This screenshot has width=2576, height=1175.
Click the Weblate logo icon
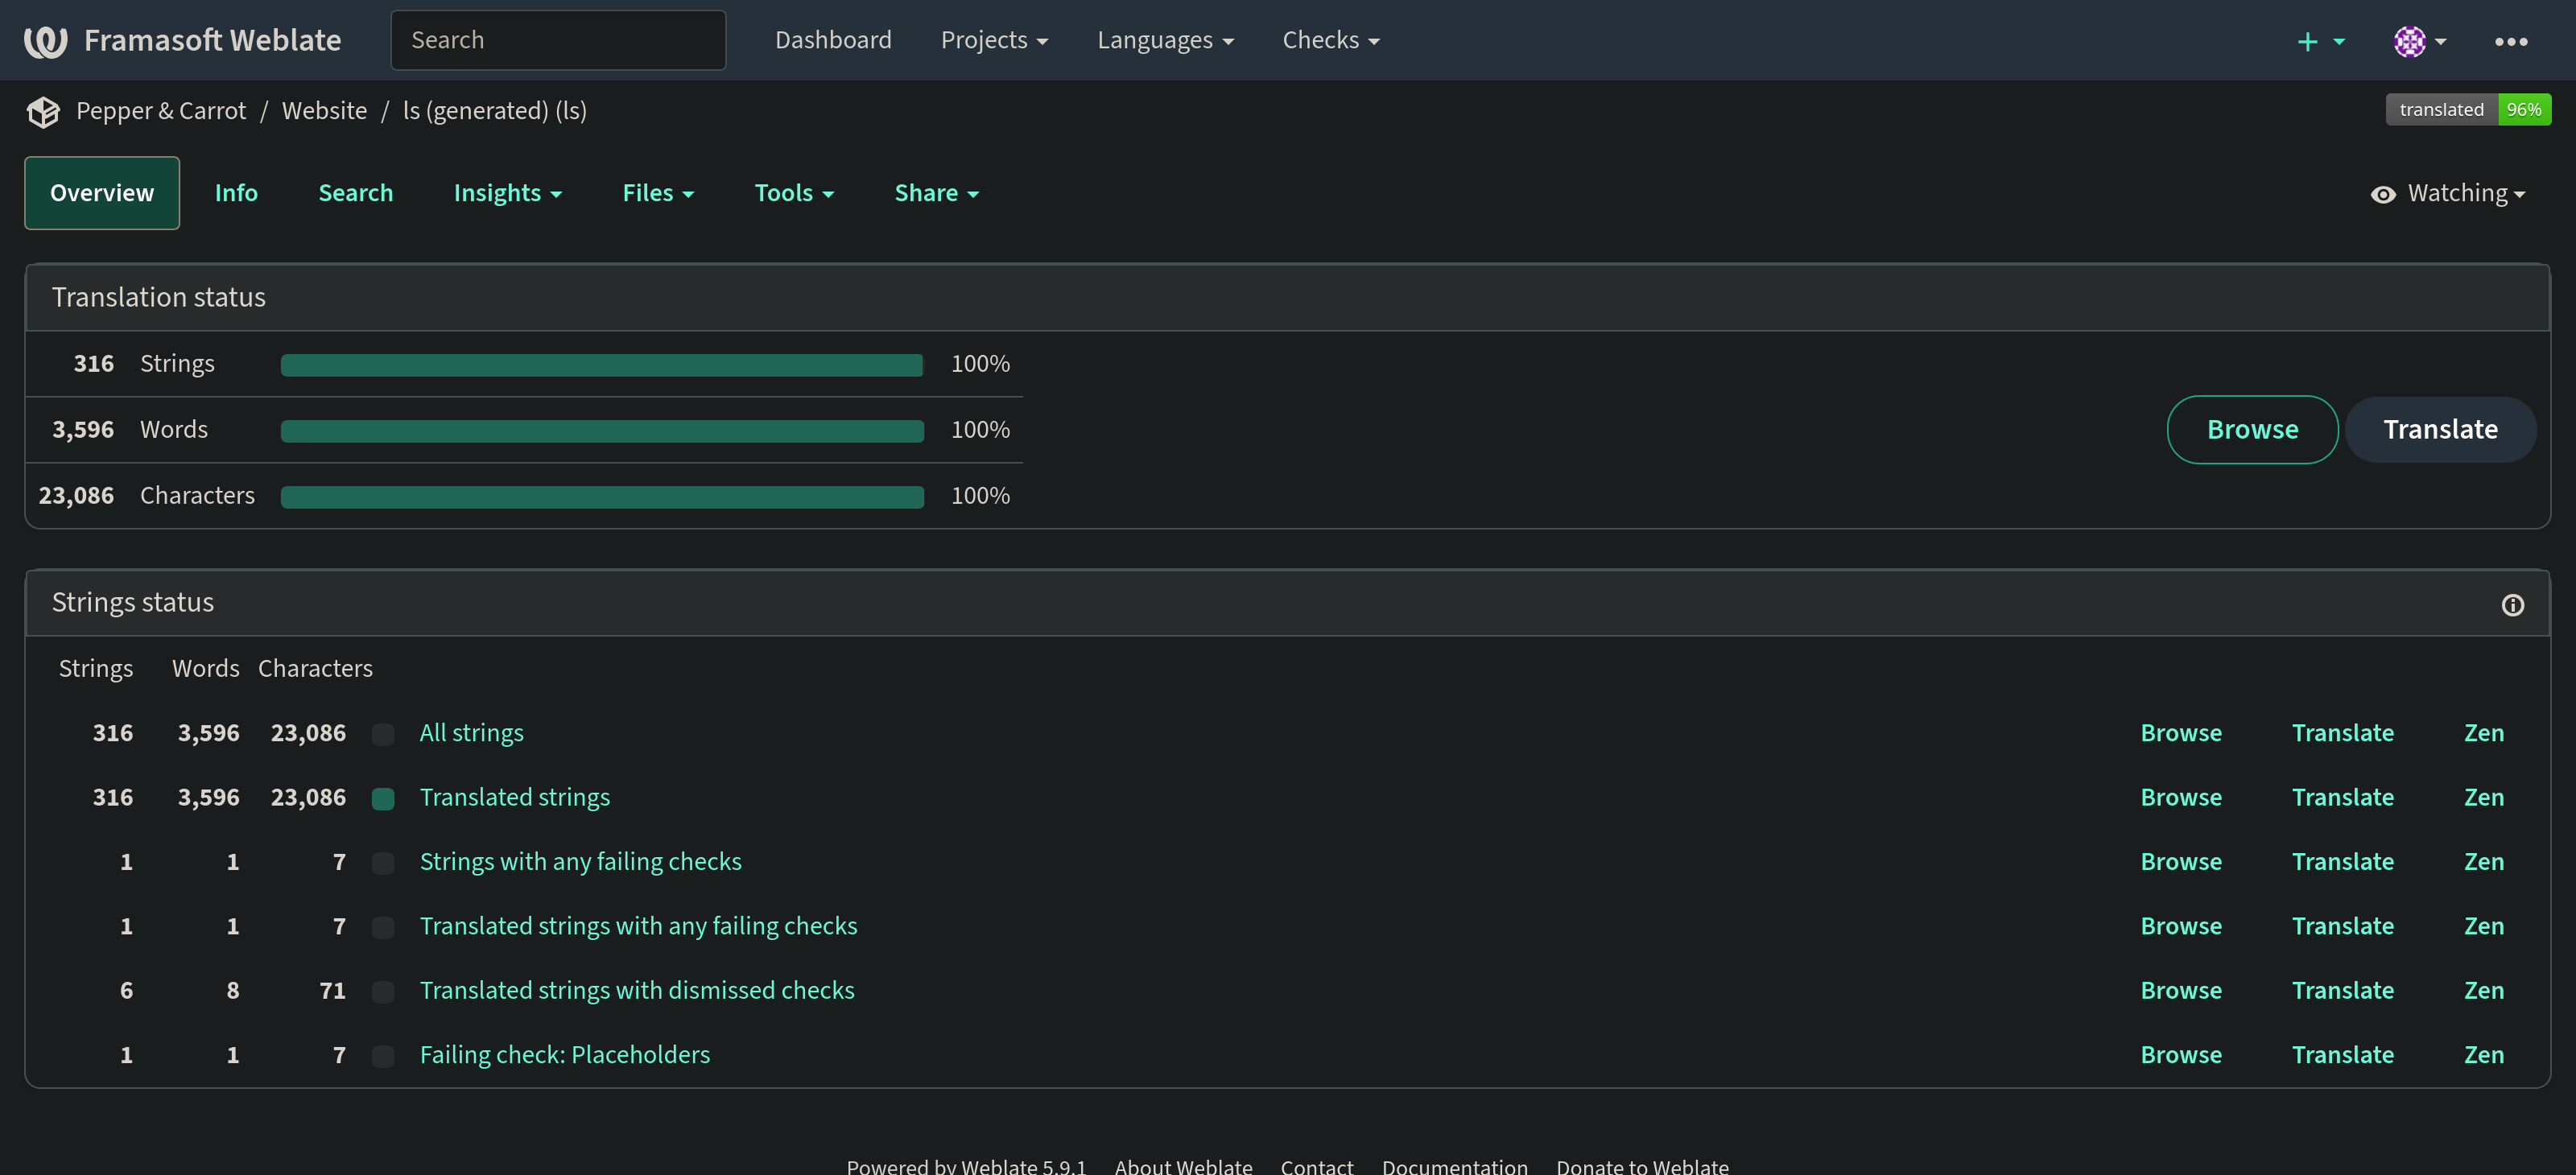tap(46, 41)
